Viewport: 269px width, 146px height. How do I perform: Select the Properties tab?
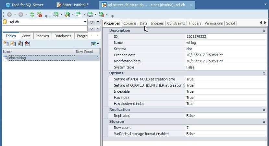click(112, 23)
